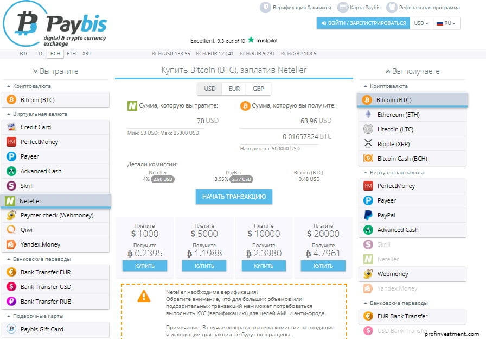Click the Skrill icon in spend list
This screenshot has height=339, width=486.
coord(11,186)
